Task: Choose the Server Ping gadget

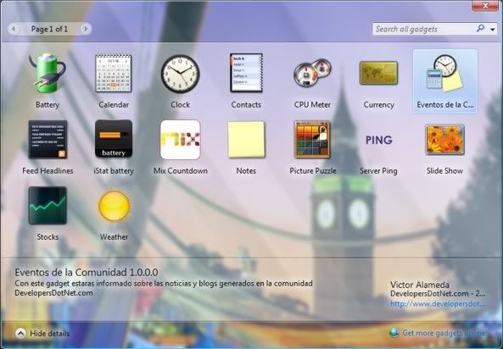Action: coord(379,140)
